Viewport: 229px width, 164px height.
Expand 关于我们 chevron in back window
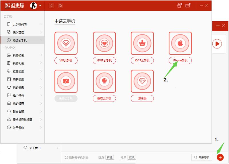click(58, 148)
